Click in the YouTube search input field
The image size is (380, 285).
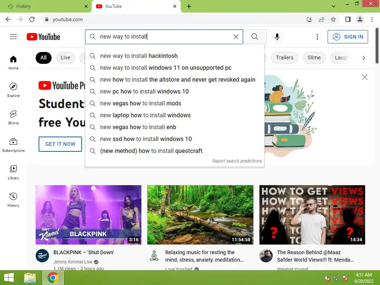pos(165,37)
